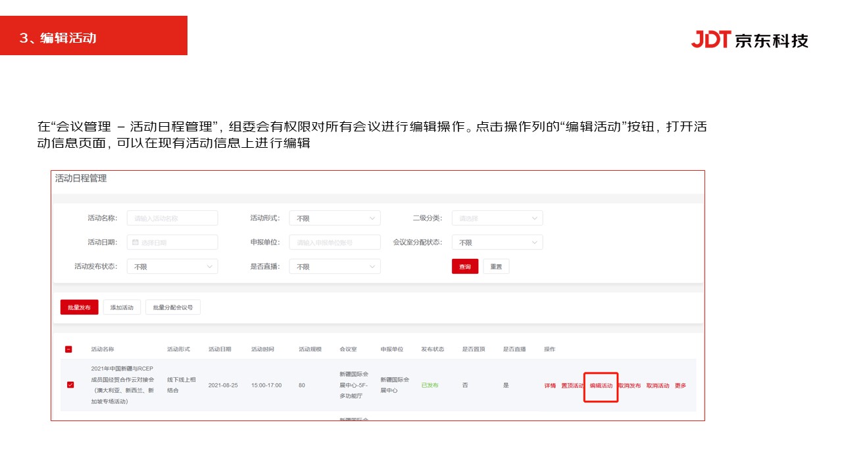Click the 活动形式 column header

click(x=179, y=349)
